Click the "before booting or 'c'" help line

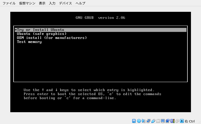[70, 98]
